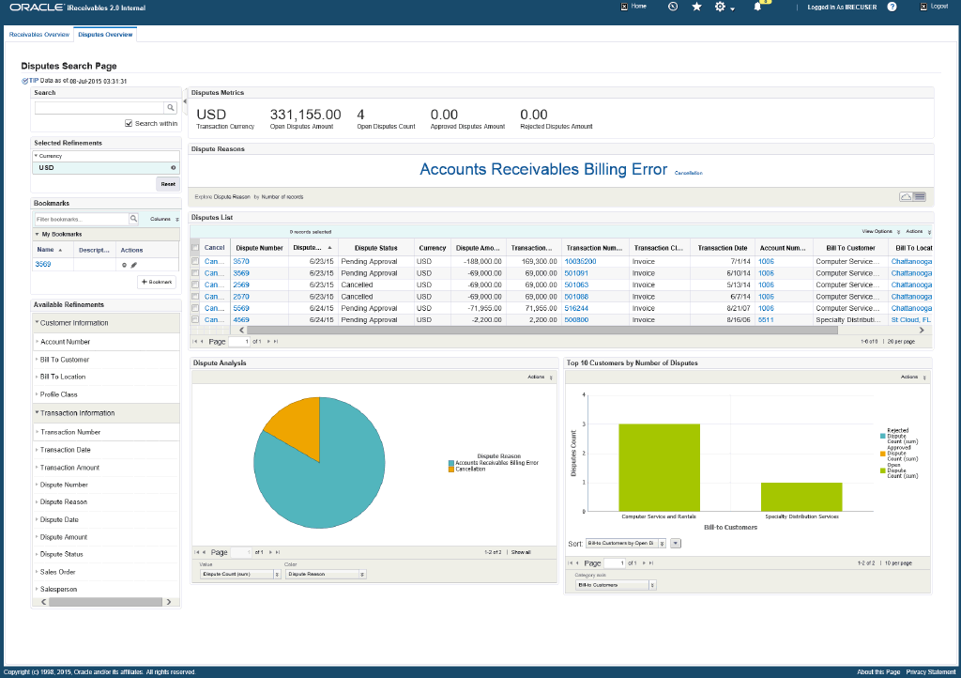The image size is (961, 678).
Task: Open View Options menu in Disputes List
Action: 879,231
